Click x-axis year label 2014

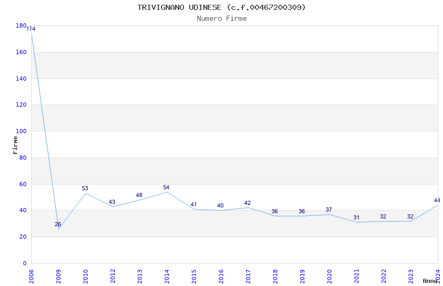[x=167, y=277]
